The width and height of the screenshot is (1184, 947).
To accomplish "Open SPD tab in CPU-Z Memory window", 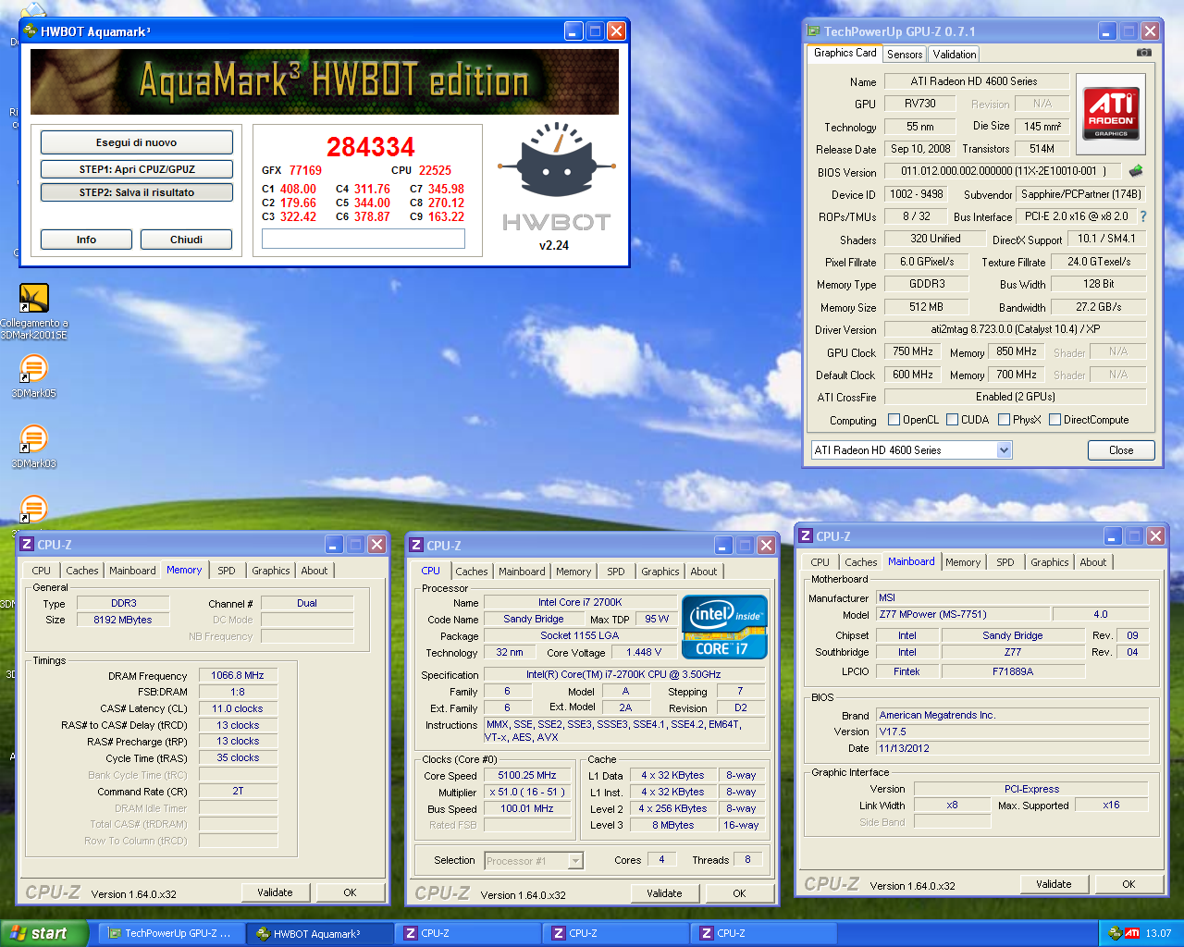I will click(x=227, y=571).
